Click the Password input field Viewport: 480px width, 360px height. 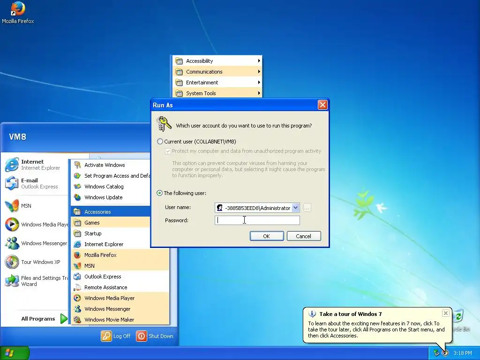pos(257,220)
